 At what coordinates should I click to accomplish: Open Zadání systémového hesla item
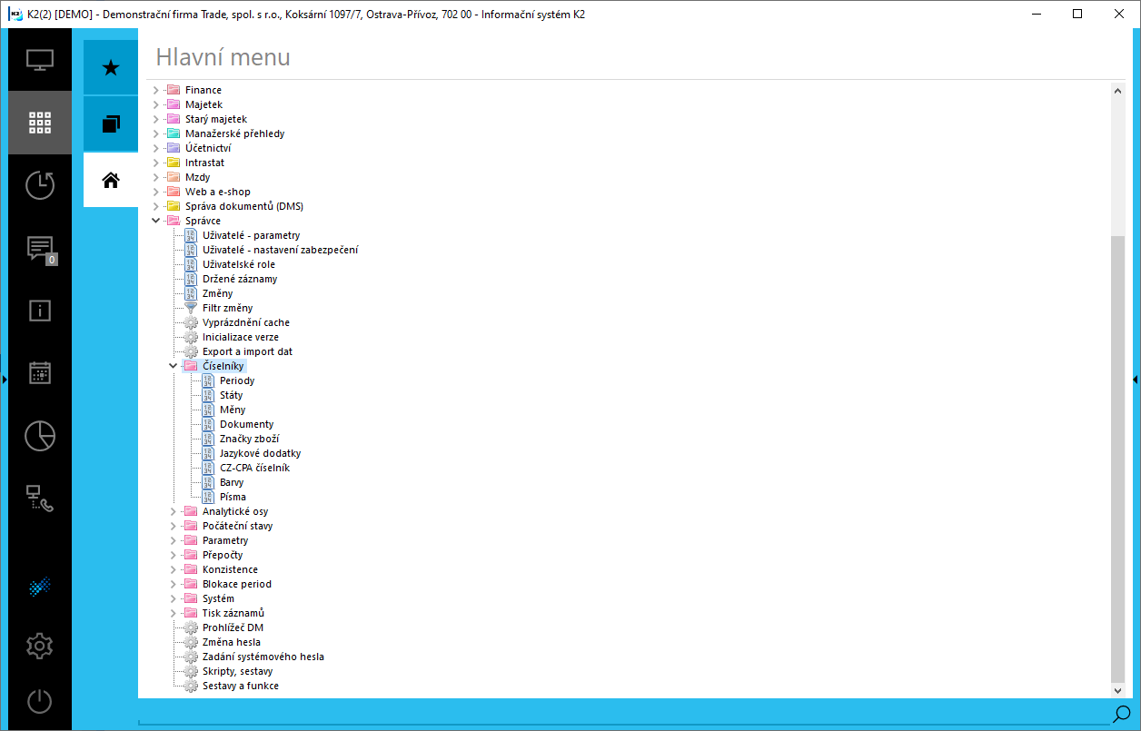point(263,657)
